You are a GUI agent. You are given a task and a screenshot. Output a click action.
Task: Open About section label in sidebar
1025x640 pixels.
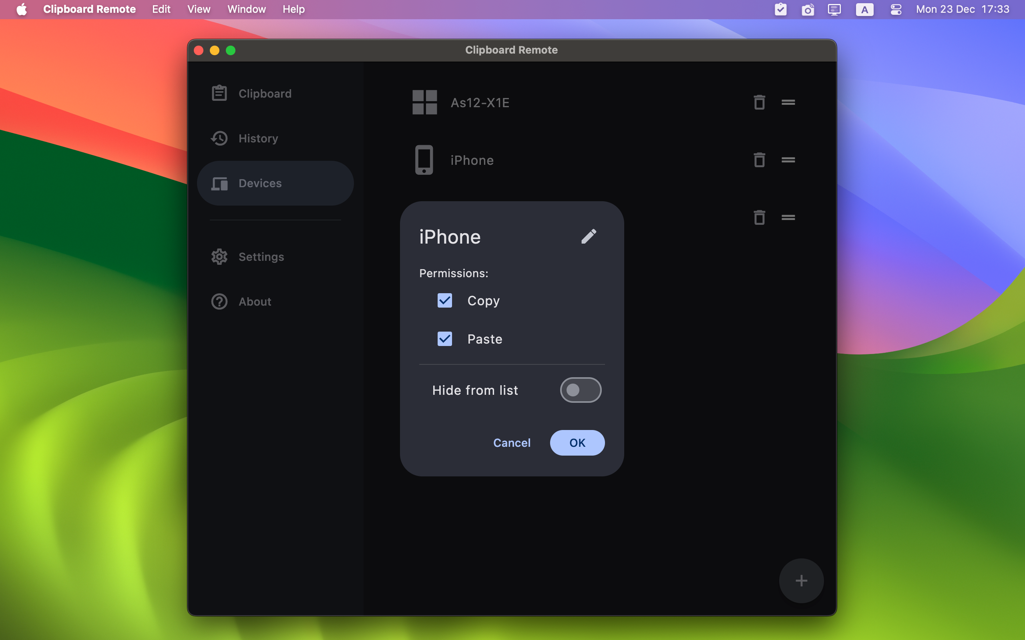point(255,302)
